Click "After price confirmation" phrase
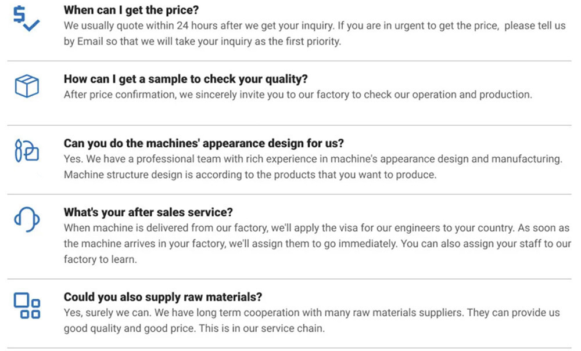 [115, 95]
